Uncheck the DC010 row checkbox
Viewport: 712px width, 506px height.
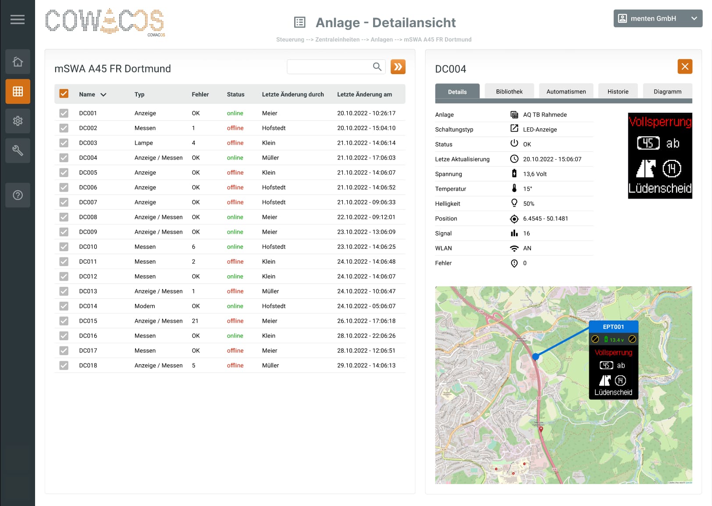64,247
